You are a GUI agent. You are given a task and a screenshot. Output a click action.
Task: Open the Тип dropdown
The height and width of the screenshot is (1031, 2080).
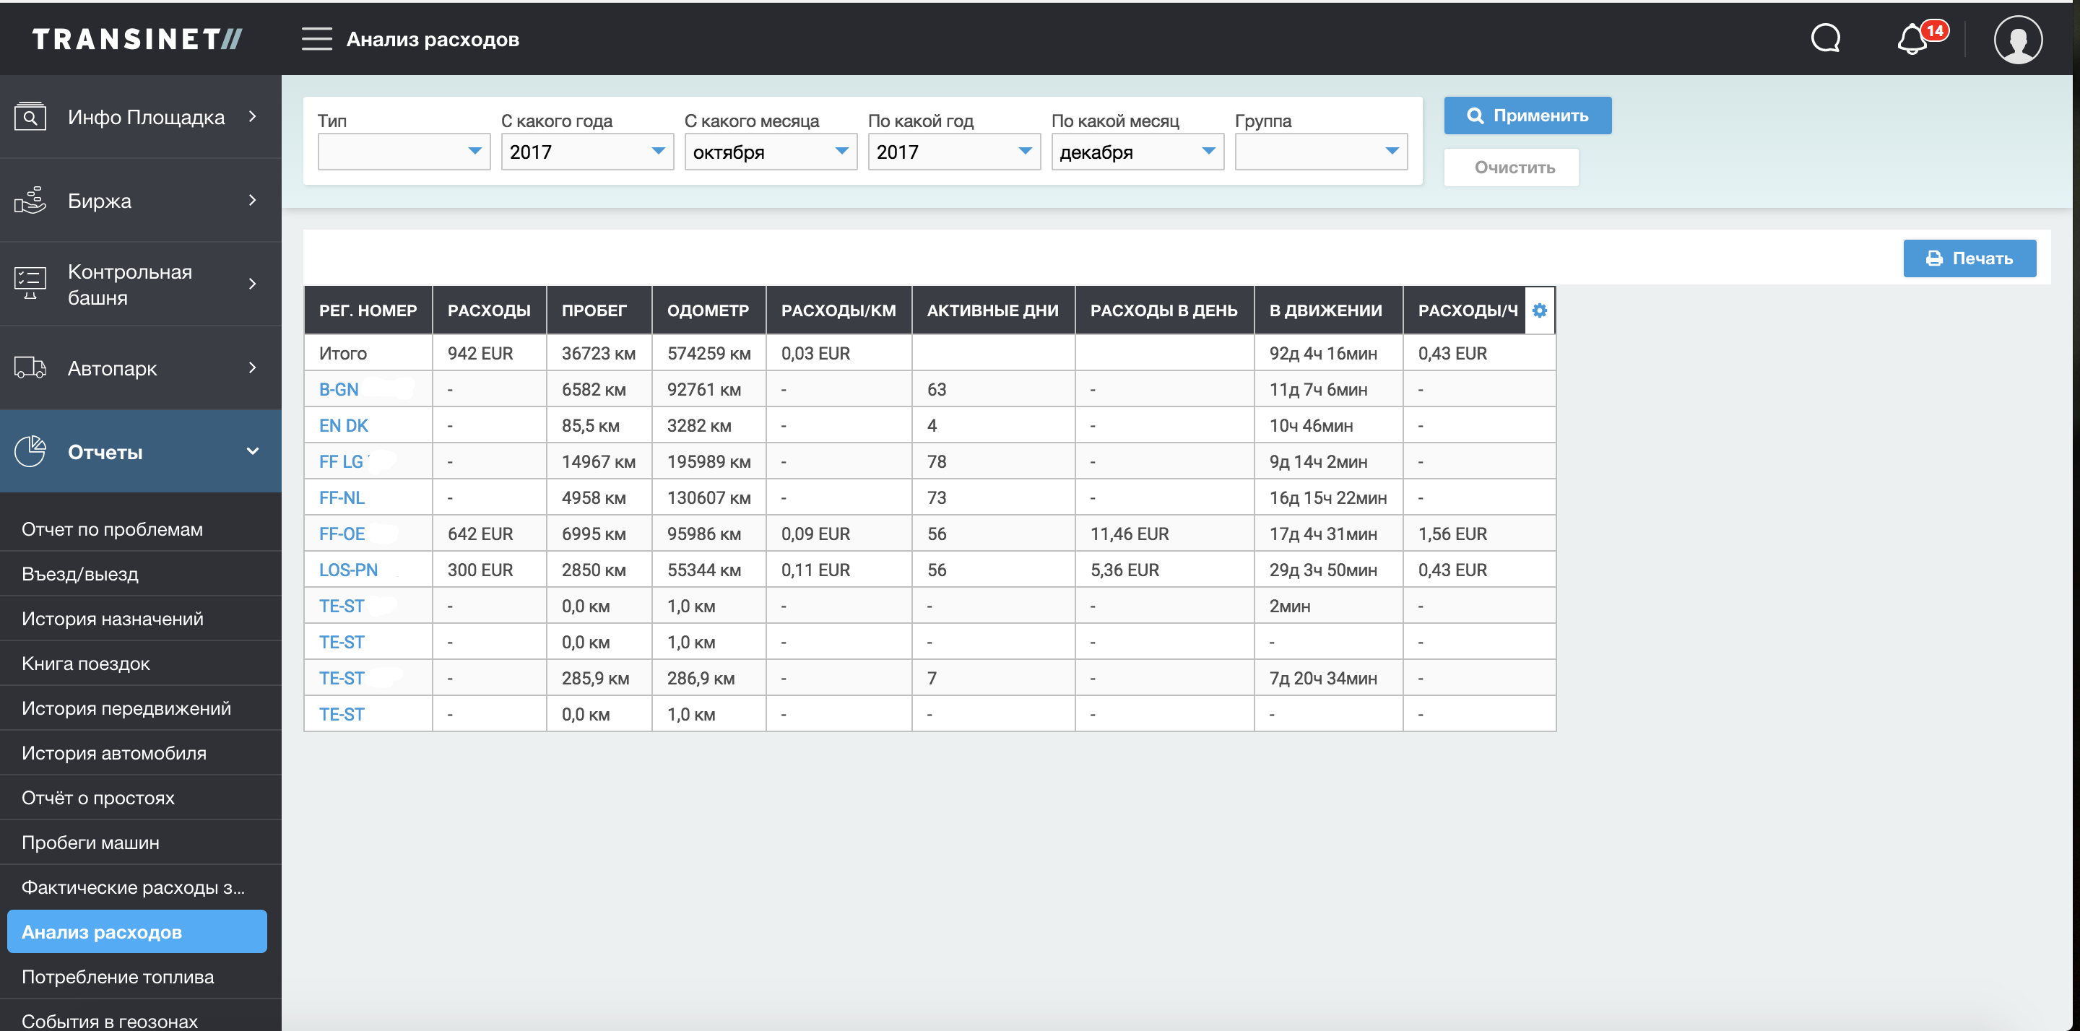404,152
